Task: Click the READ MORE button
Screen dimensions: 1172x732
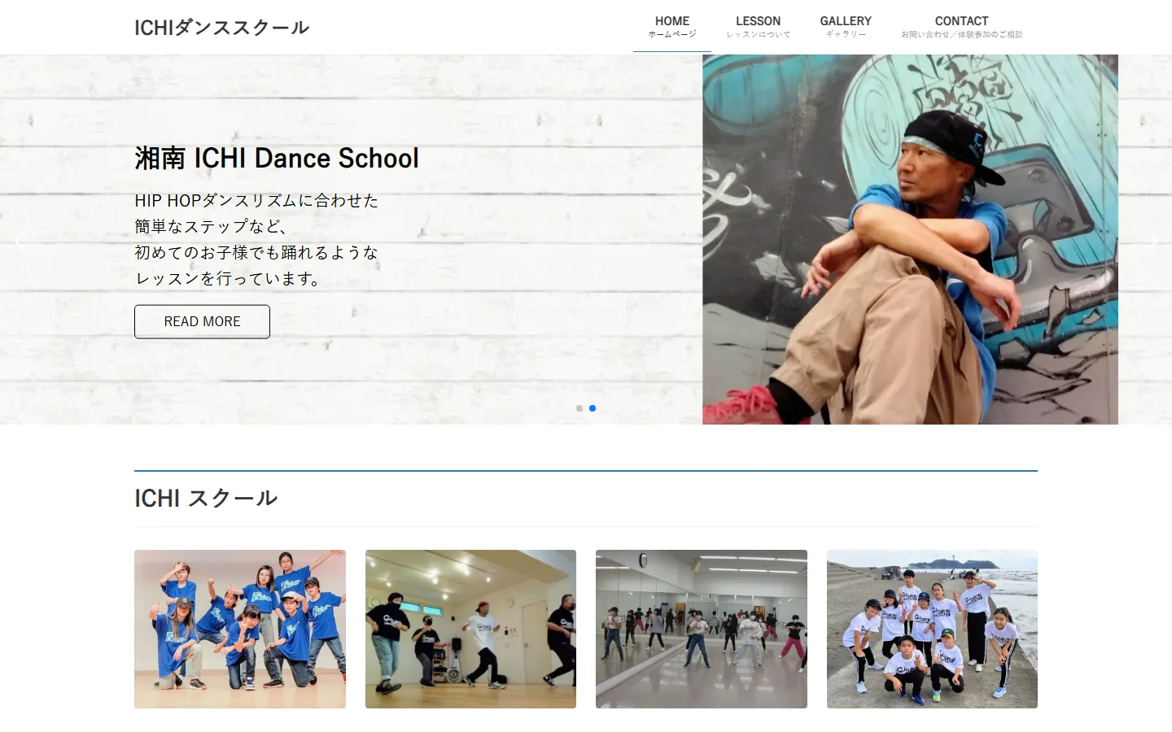Action: pyautogui.click(x=202, y=321)
